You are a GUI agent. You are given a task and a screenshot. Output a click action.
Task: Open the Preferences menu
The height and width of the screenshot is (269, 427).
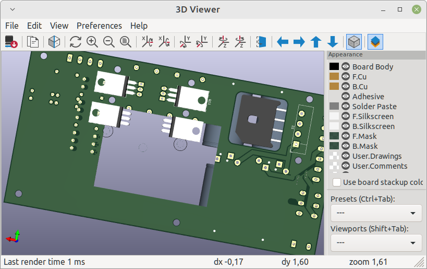point(99,26)
